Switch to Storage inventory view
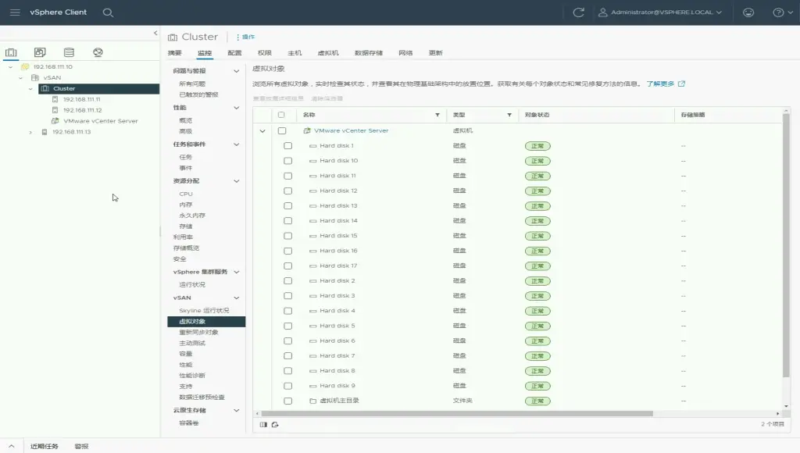800x453 pixels. coord(69,52)
